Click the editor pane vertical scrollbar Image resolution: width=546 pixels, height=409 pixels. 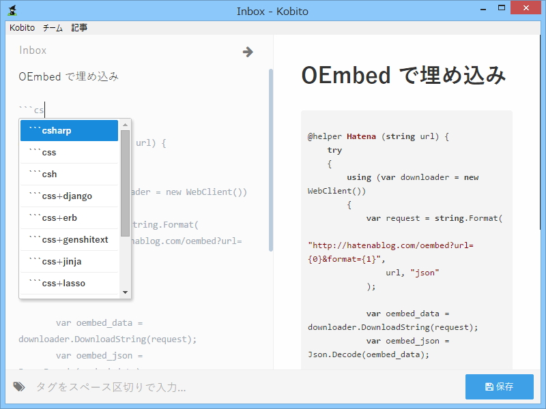pos(271,160)
